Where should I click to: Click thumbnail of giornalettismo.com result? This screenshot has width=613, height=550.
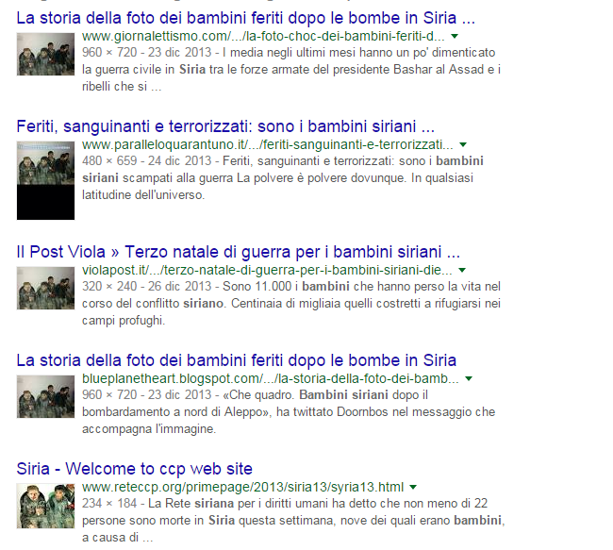click(45, 54)
